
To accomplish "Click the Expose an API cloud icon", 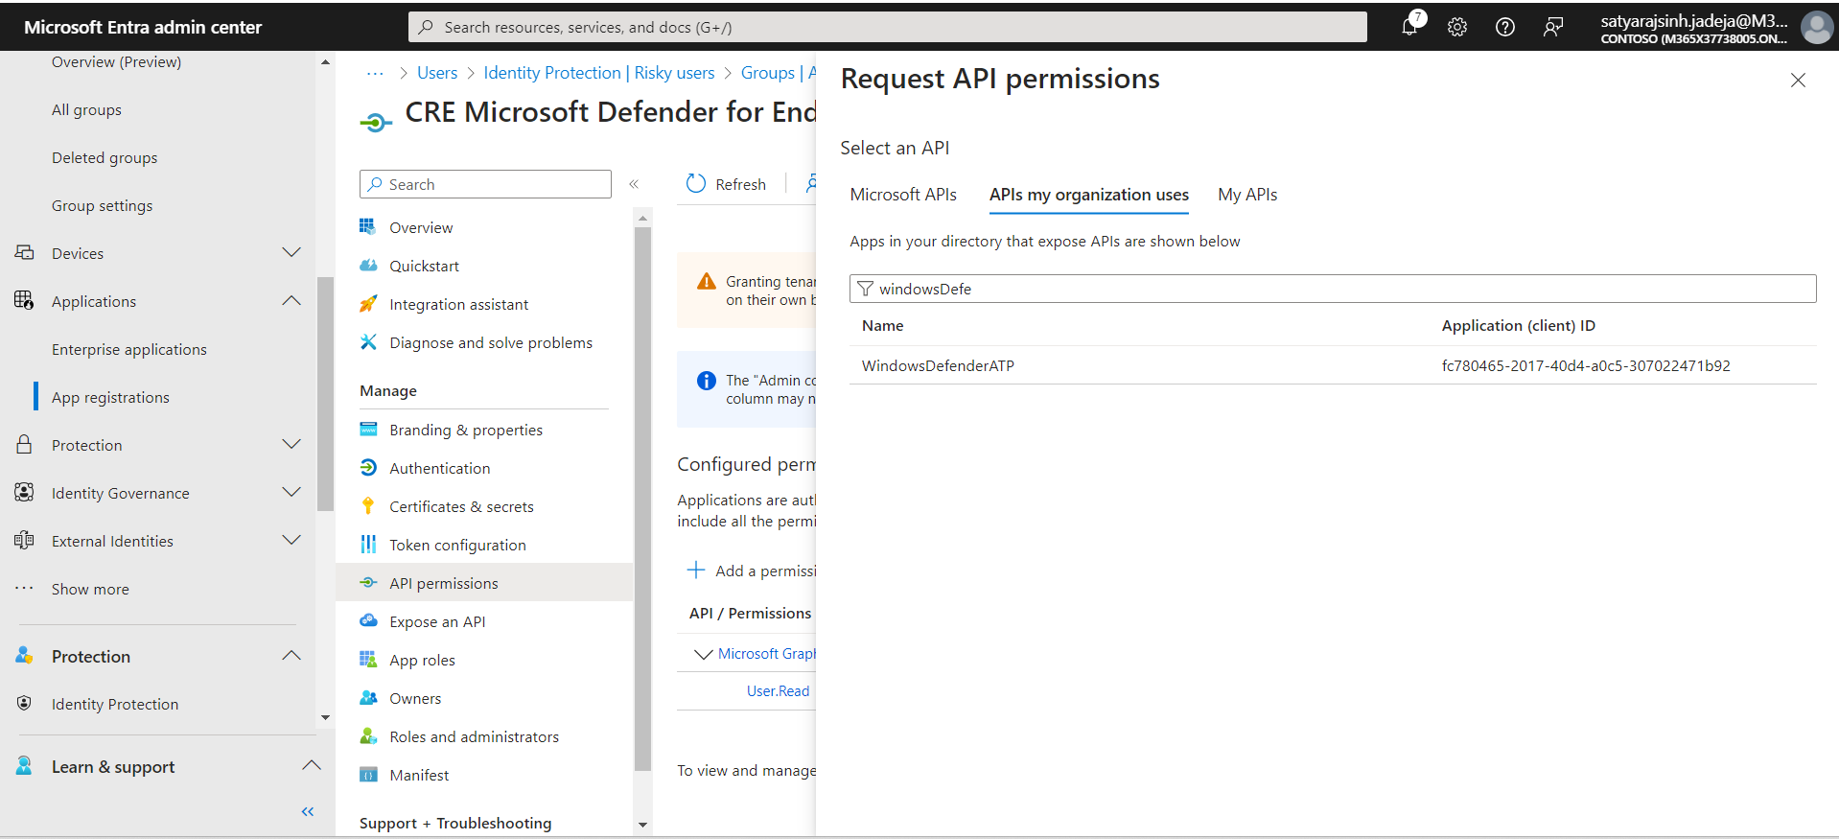I will pos(368,620).
